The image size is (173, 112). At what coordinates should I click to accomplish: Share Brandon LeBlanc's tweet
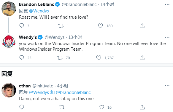[x=142, y=26]
